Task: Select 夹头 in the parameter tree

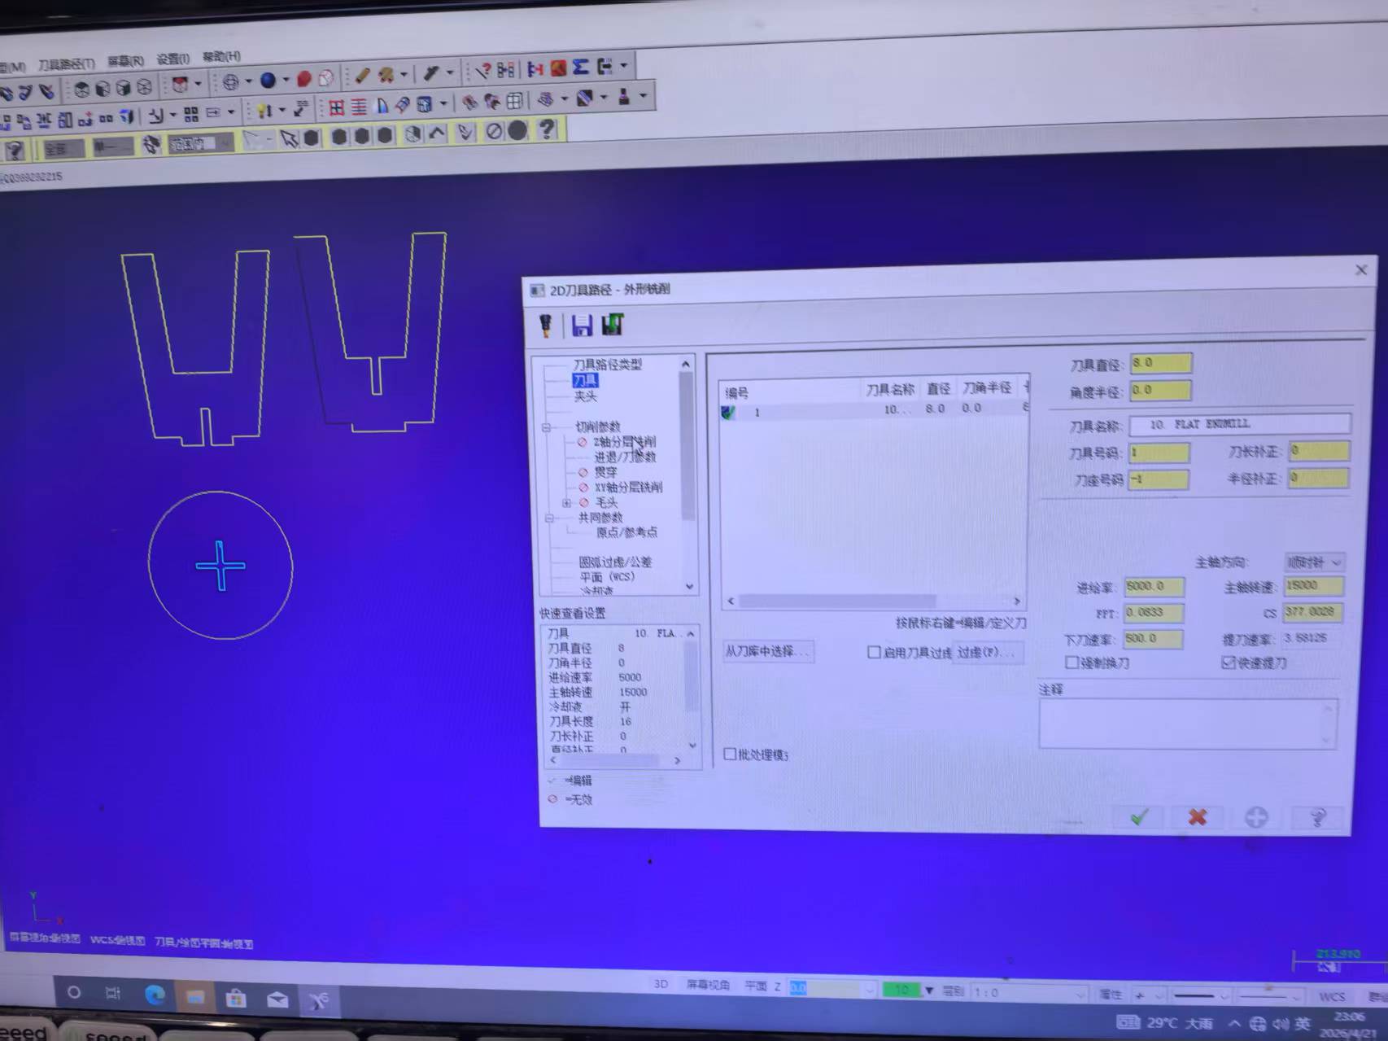Action: pyautogui.click(x=586, y=396)
